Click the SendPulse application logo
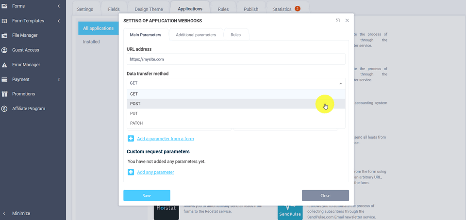 click(290, 212)
